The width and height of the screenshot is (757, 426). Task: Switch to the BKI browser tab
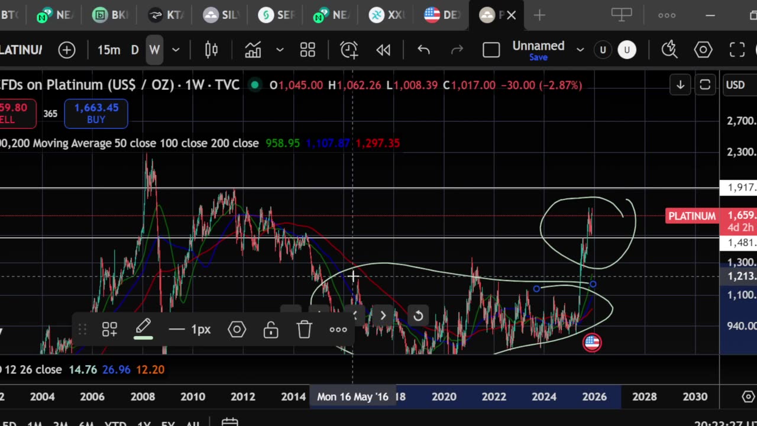(x=111, y=15)
